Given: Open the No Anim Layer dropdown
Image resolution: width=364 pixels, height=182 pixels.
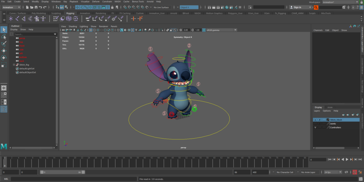Looking at the screenshot, I should [310, 172].
